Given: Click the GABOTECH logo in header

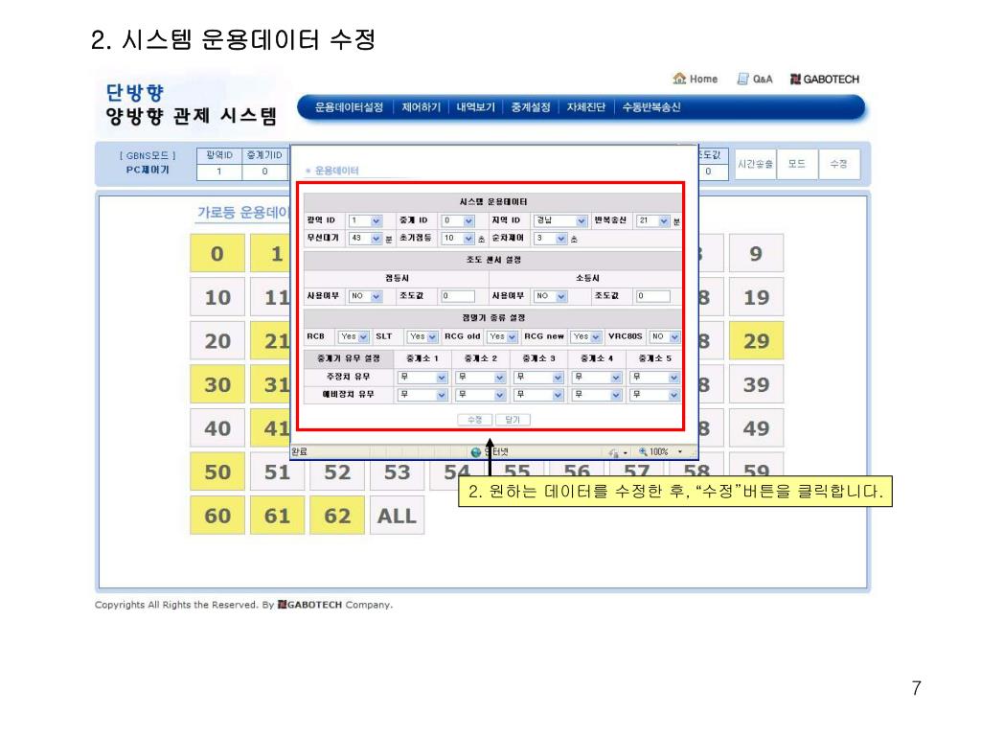Looking at the screenshot, I should (x=825, y=79).
